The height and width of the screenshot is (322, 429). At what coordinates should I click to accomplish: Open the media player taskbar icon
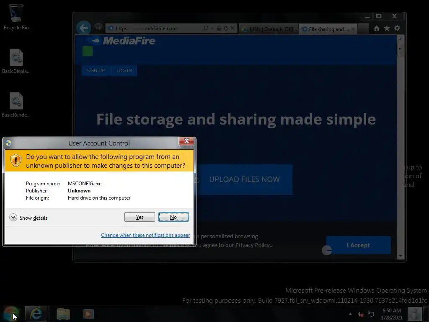88,314
